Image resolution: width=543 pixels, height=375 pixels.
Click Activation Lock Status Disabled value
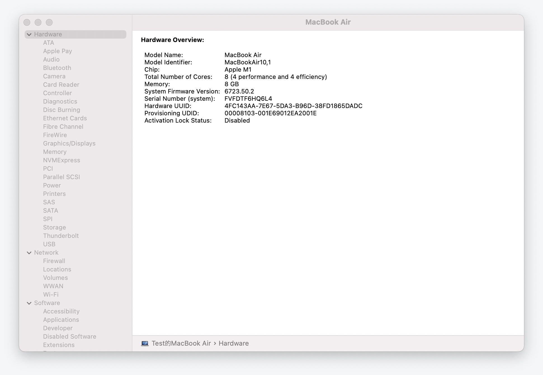[237, 121]
